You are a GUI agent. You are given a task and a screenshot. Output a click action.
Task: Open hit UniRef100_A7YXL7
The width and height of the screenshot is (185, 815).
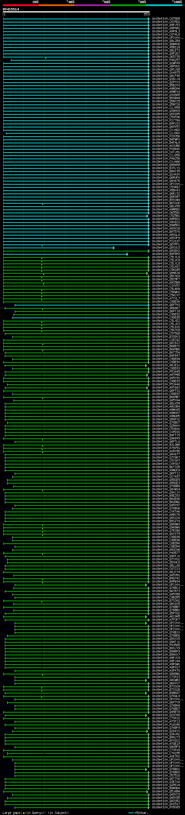click(166, 299)
